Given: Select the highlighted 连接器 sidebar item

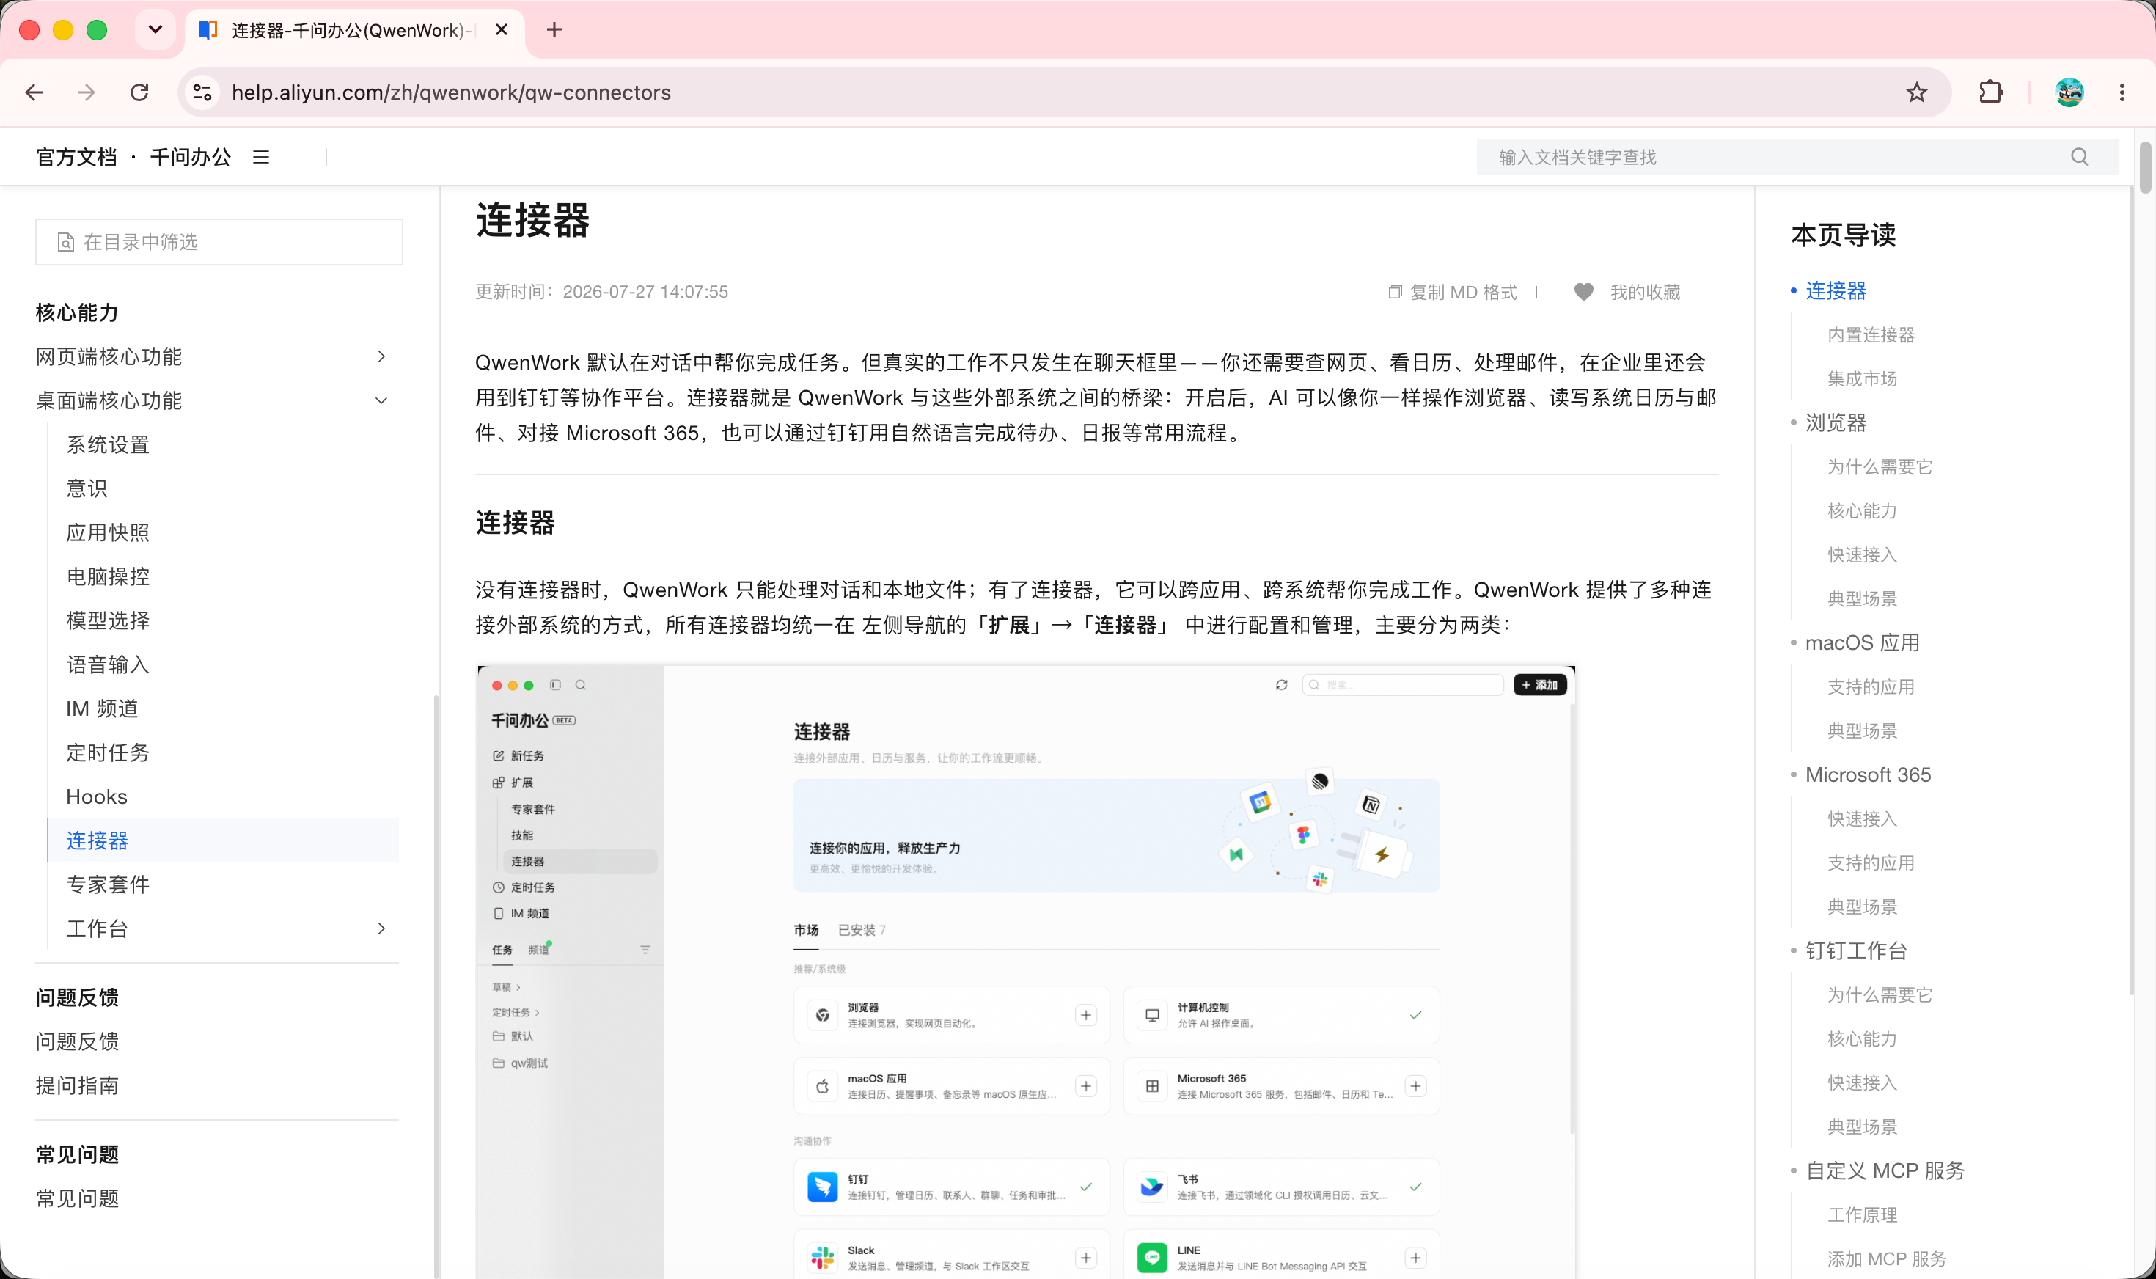Looking at the screenshot, I should 224,840.
